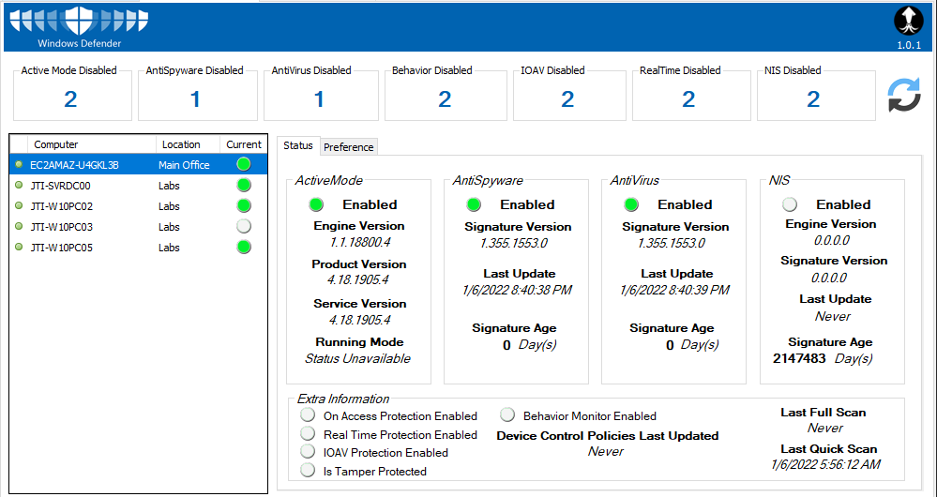
Task: Open the Behavior Disabled counter tile
Action: pos(446,95)
